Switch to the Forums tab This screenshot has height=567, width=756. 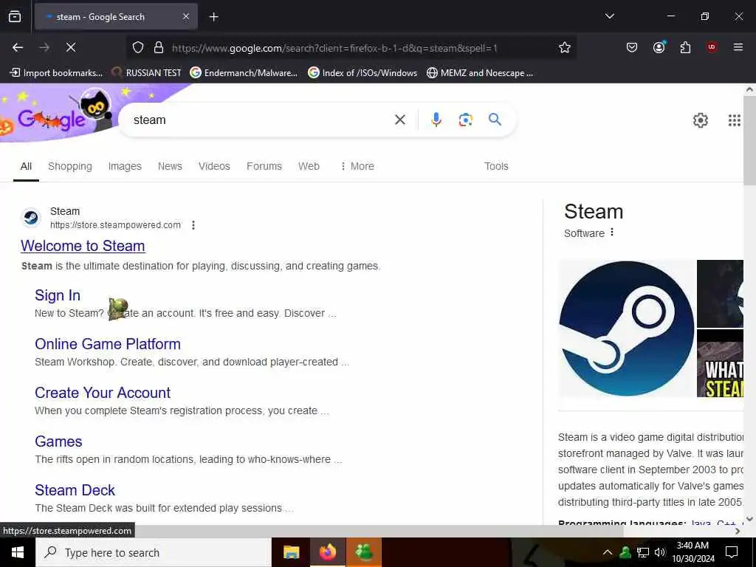[264, 166]
